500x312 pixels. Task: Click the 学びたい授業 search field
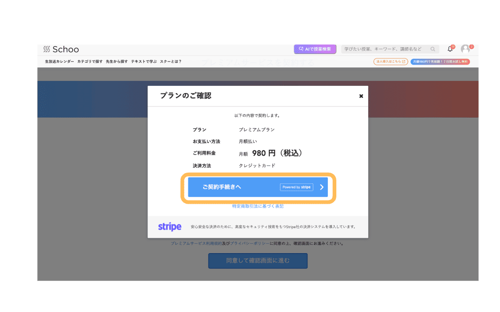tap(384, 49)
